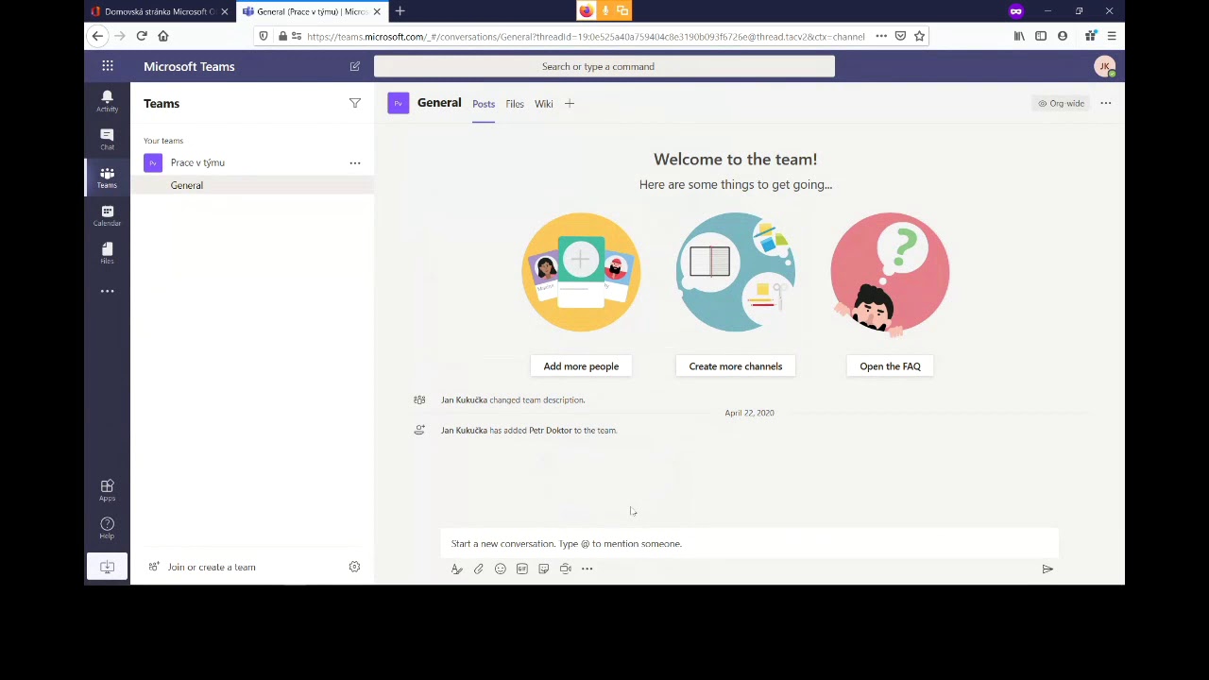The height and width of the screenshot is (680, 1209).
Task: Open the Help icon in the sidebar
Action: pyautogui.click(x=107, y=528)
